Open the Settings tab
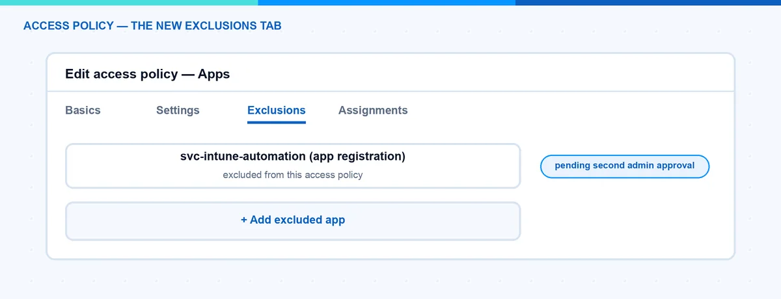The width and height of the screenshot is (781, 299). pos(178,110)
